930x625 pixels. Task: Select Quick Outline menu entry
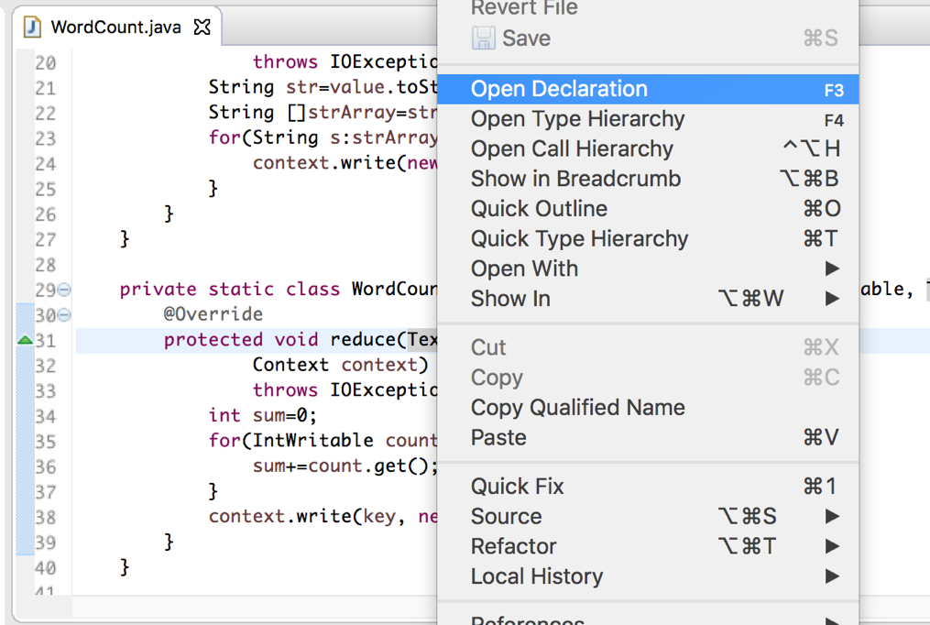tap(648, 209)
